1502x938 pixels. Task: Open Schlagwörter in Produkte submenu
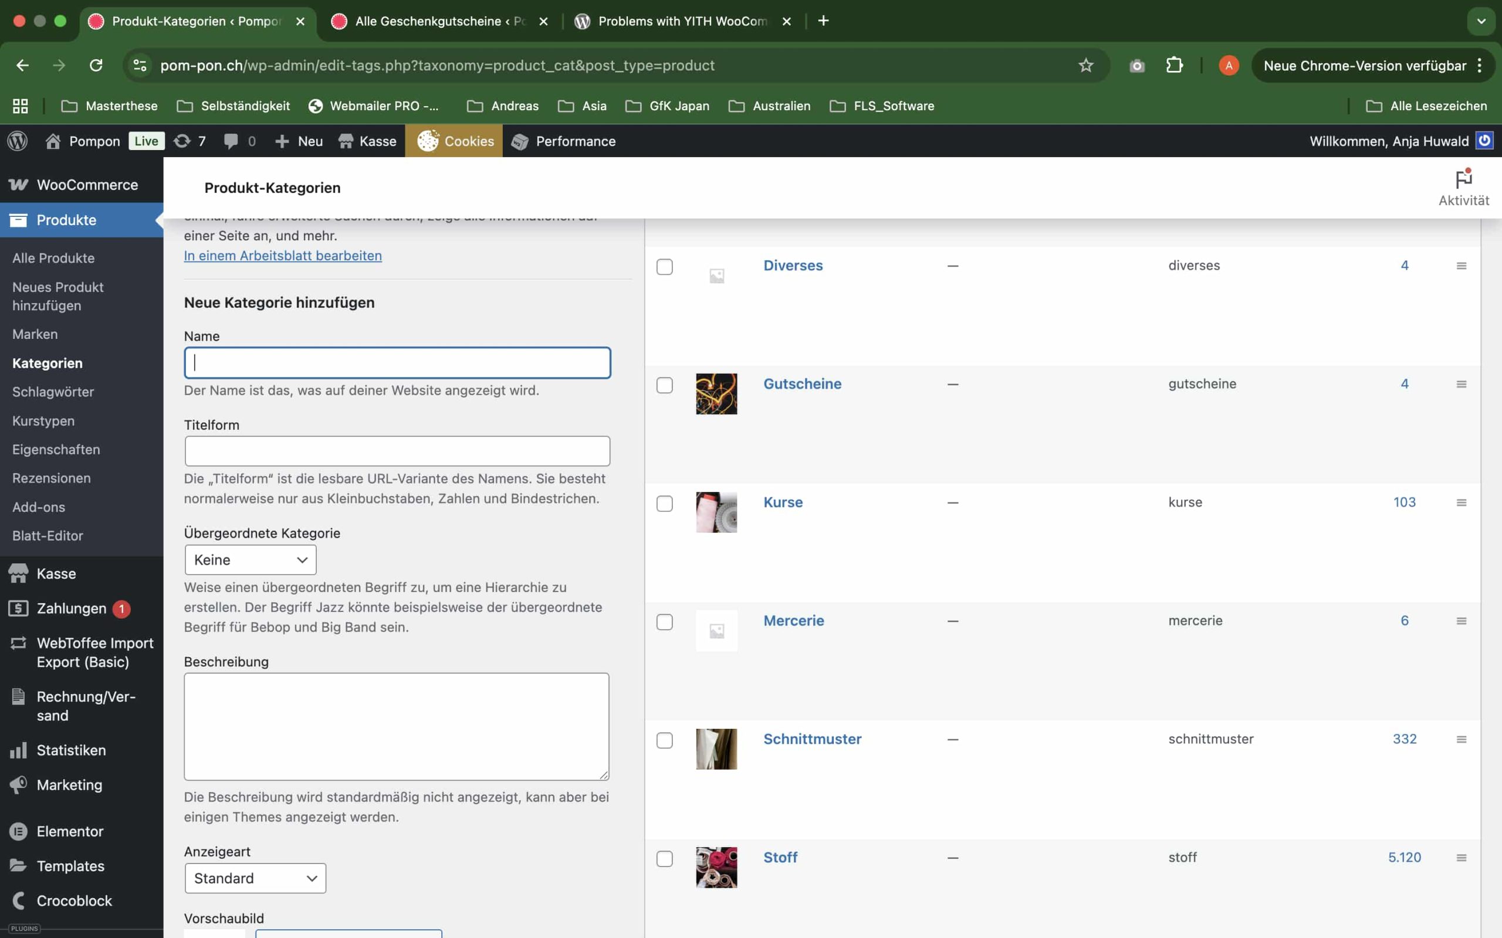coord(53,392)
